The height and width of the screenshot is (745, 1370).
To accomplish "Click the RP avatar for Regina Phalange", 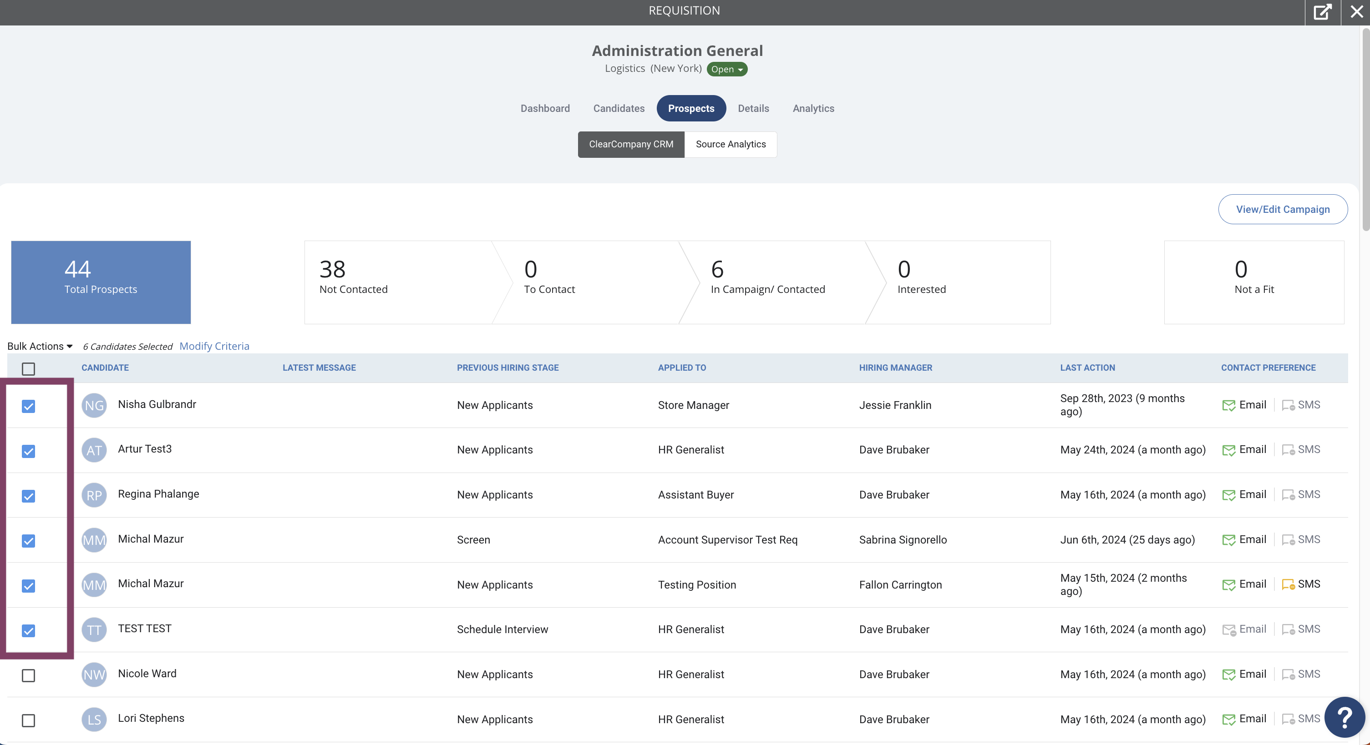I will click(94, 495).
